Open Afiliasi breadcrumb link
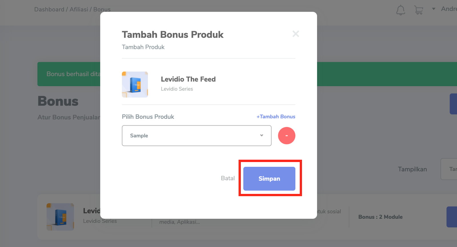This screenshot has width=457, height=247. [79, 9]
